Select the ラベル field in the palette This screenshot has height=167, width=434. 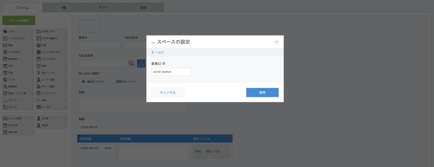pyautogui.click(x=18, y=31)
